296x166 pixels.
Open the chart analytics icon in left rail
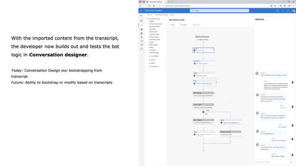(142, 49)
